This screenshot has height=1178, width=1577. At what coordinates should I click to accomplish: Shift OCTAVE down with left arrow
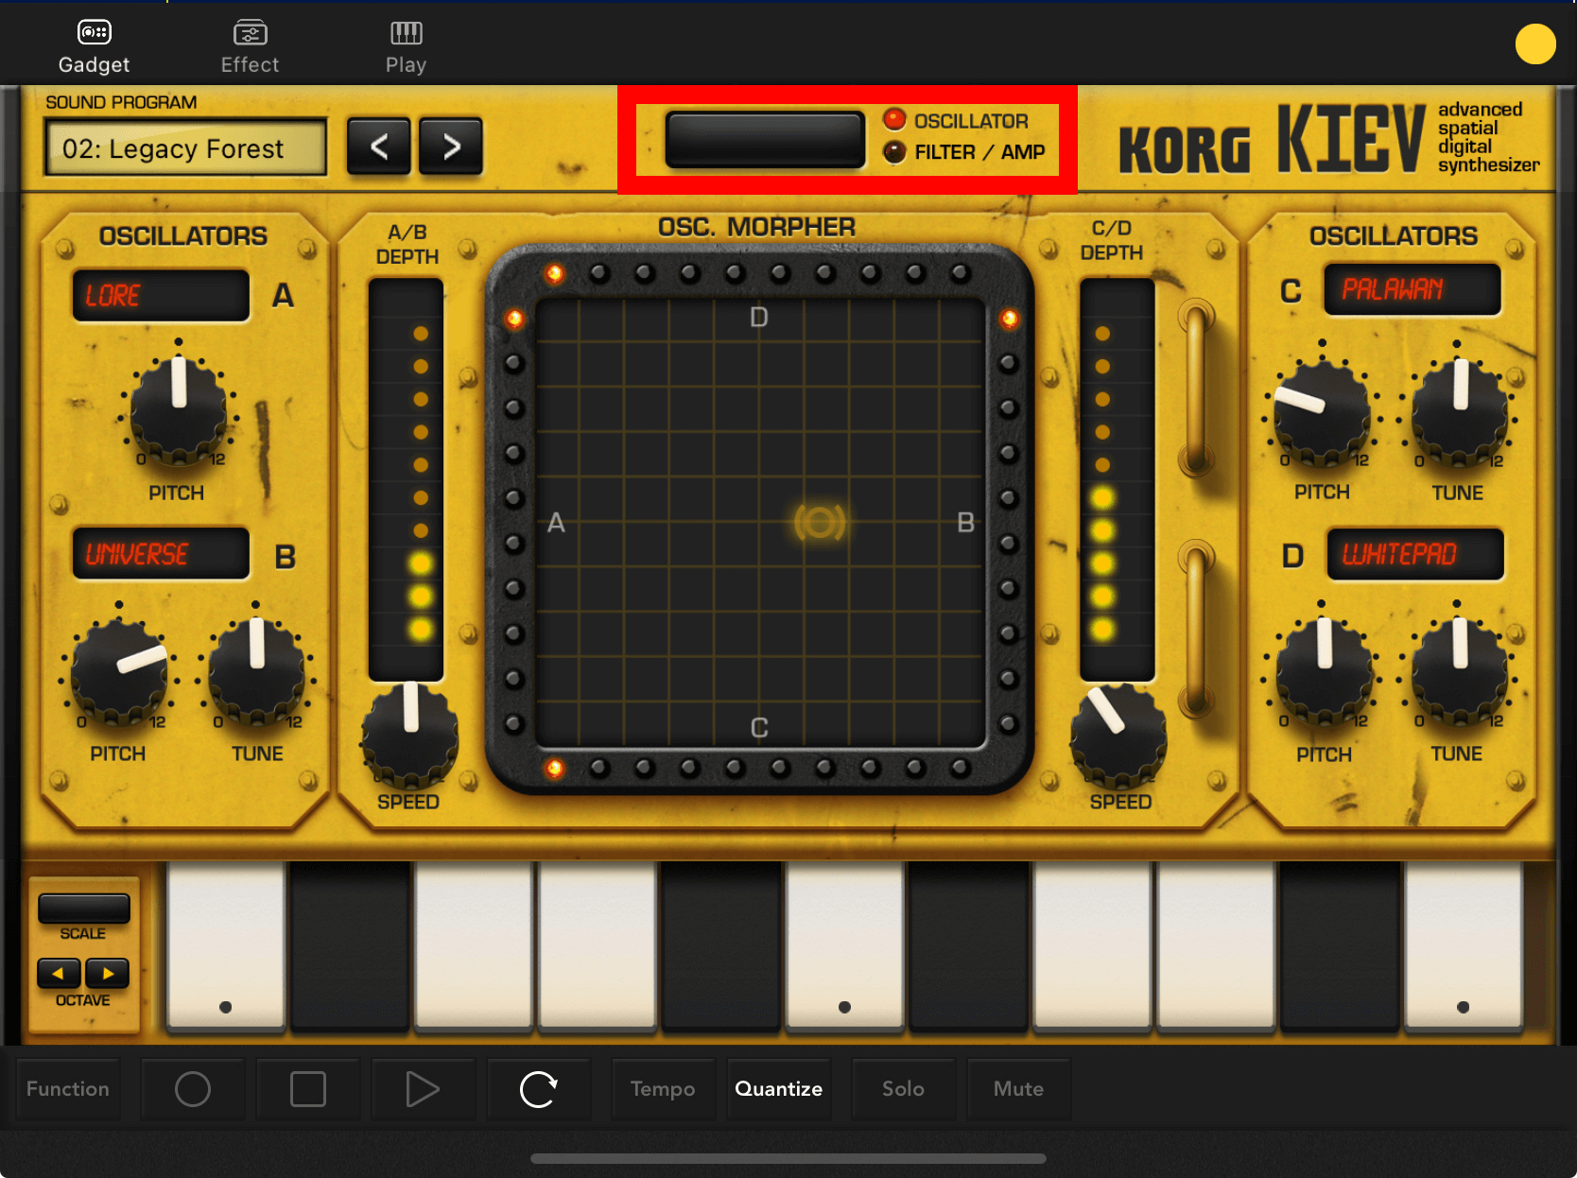click(59, 973)
